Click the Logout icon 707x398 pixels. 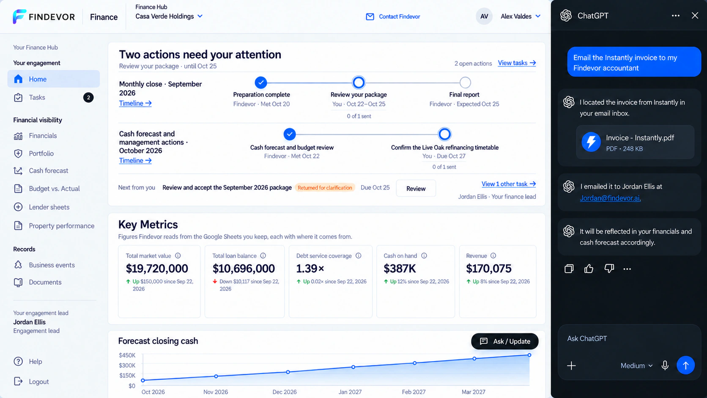pos(18,382)
